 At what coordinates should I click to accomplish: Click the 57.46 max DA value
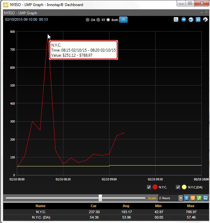191,217
